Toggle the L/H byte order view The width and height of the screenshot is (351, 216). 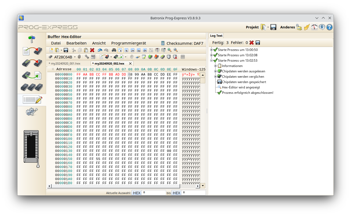(151, 50)
